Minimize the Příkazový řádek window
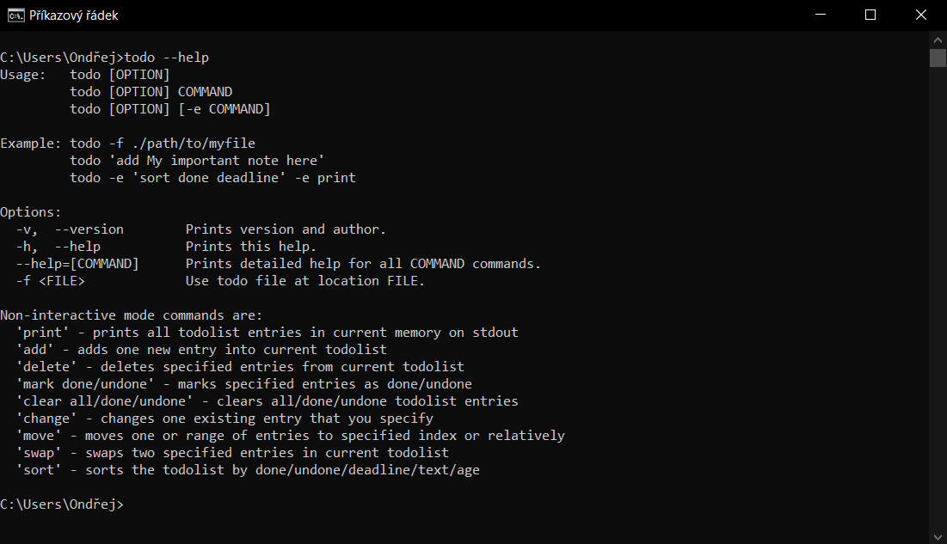947x544 pixels. tap(830, 15)
